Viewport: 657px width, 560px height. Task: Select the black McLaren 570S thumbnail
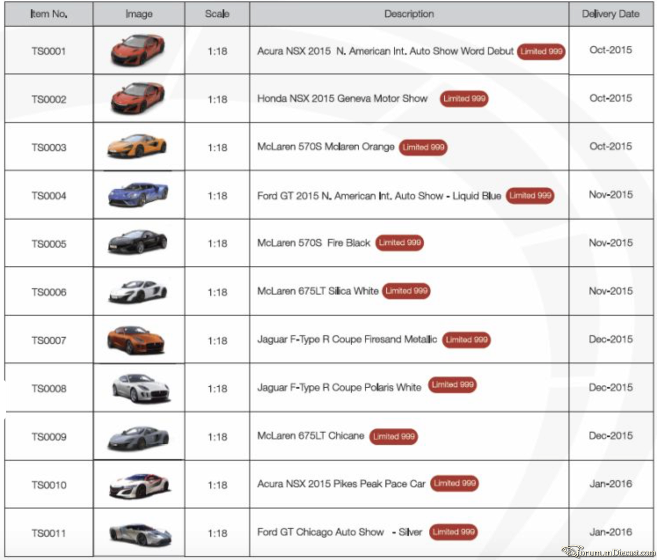(x=138, y=242)
